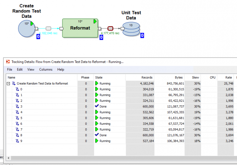
Task: Open the Help menu
Action: point(61,69)
